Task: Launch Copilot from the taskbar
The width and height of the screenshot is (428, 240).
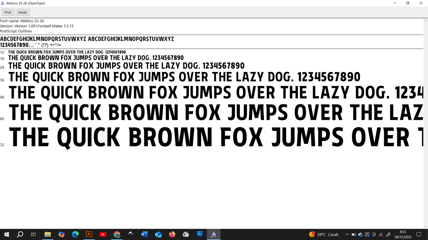Action: 61,234
